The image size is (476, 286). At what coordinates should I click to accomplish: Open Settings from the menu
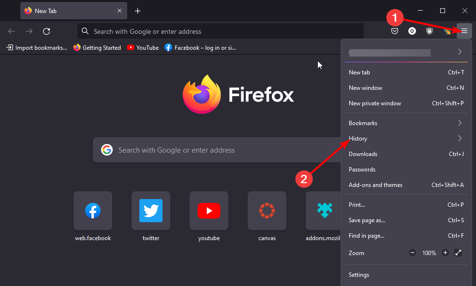tap(406, 275)
